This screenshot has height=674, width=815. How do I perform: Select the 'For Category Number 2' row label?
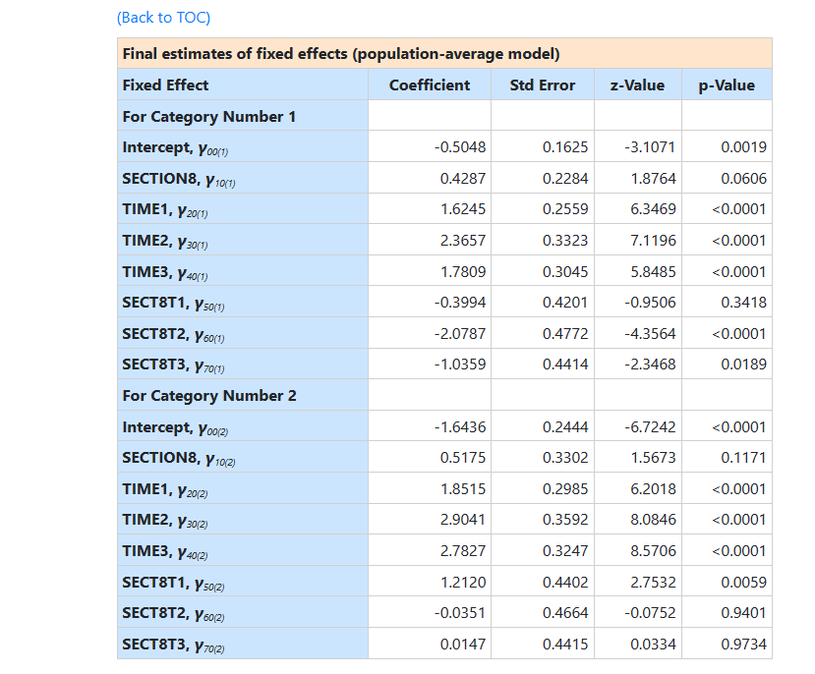pos(208,396)
